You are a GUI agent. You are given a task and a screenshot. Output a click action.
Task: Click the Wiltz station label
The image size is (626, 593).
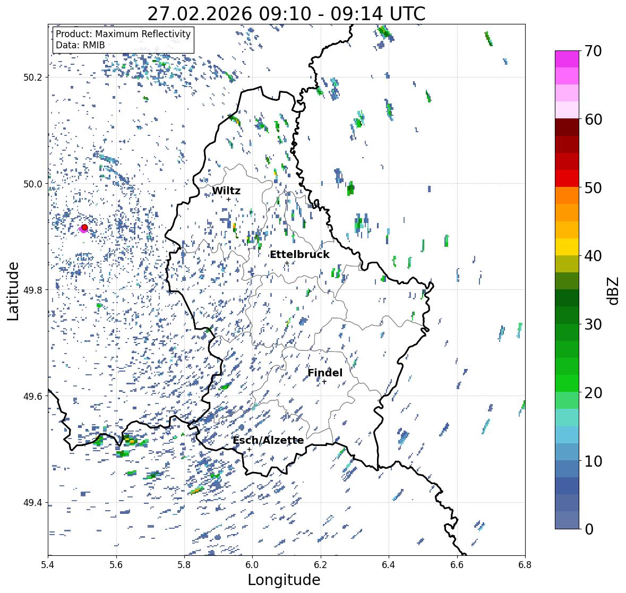[x=226, y=191]
